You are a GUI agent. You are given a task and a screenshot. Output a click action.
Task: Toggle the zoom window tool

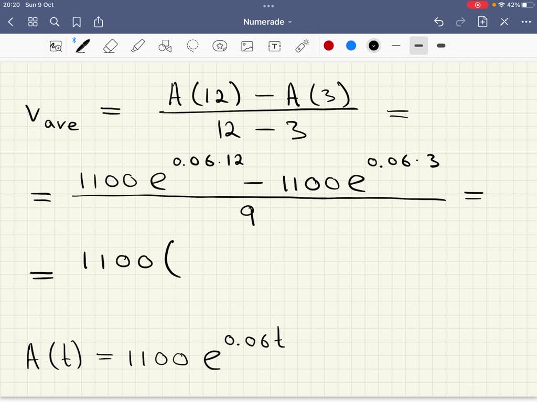click(x=57, y=46)
